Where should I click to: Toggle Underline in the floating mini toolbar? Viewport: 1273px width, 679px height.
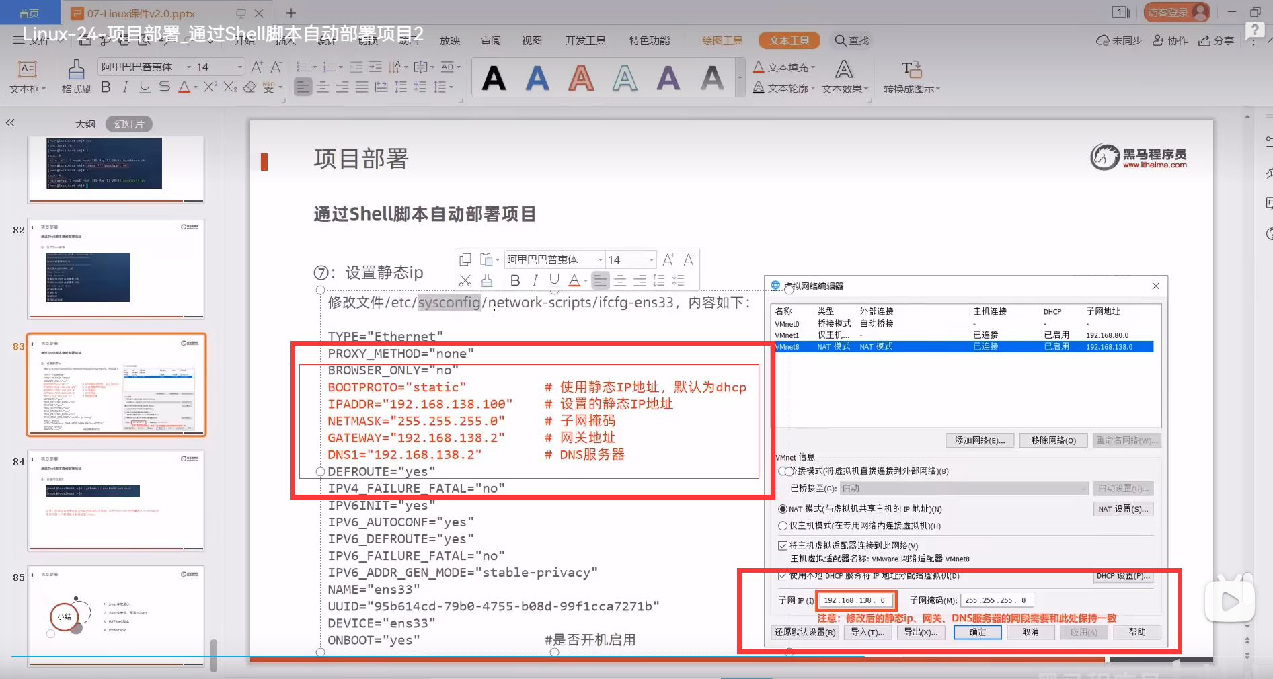[554, 280]
